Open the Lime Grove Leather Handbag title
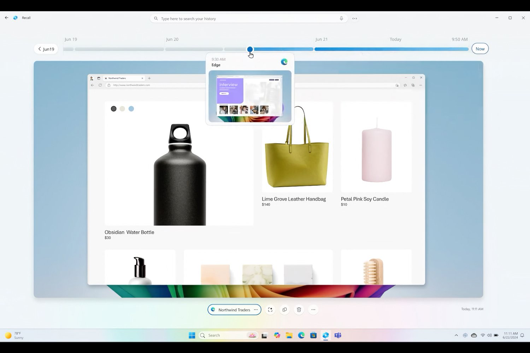530x353 pixels. (x=294, y=199)
